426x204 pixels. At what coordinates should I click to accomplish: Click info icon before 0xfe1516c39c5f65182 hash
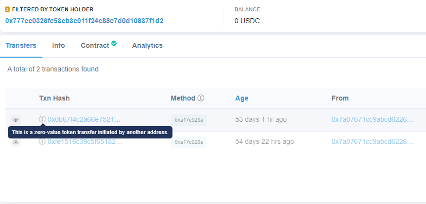[x=42, y=141]
